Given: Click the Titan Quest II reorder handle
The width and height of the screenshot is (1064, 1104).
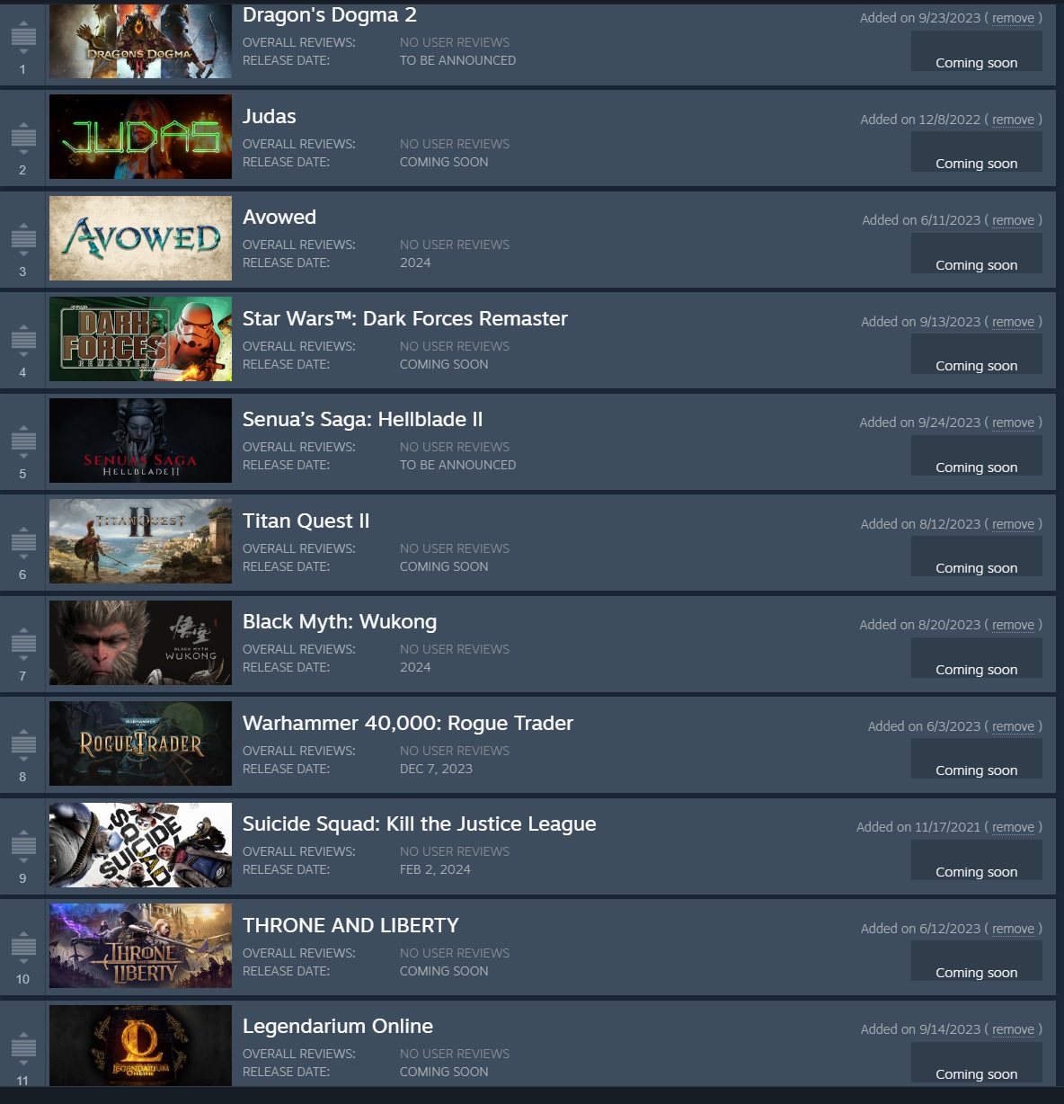Looking at the screenshot, I should (23, 542).
